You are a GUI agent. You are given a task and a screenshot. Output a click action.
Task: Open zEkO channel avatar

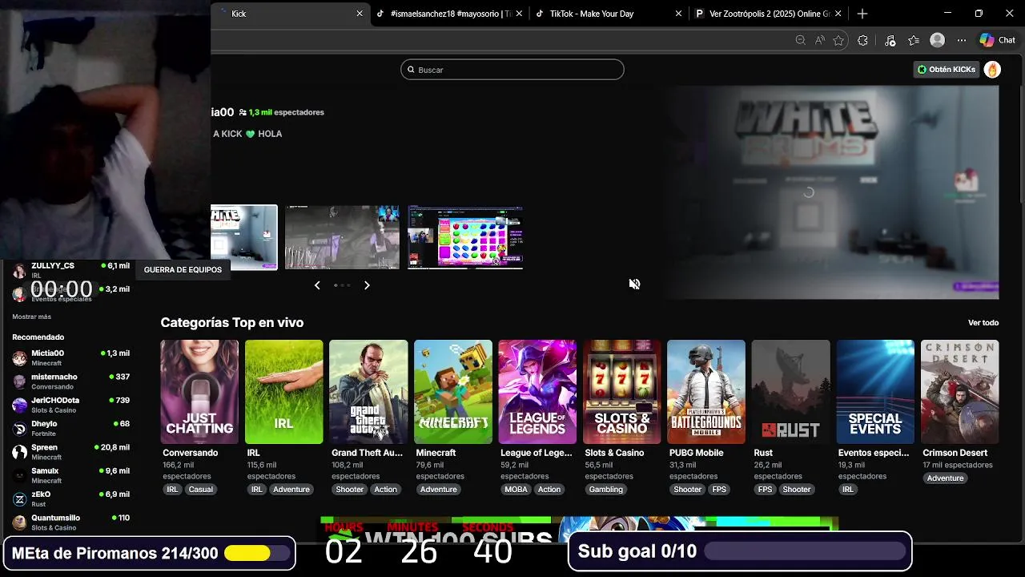(x=19, y=499)
